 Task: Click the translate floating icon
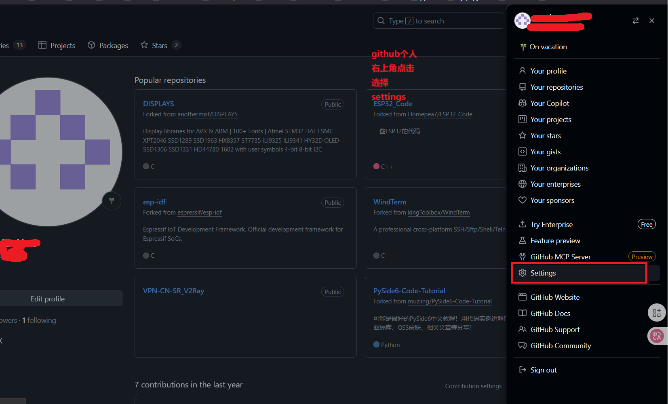(x=657, y=336)
